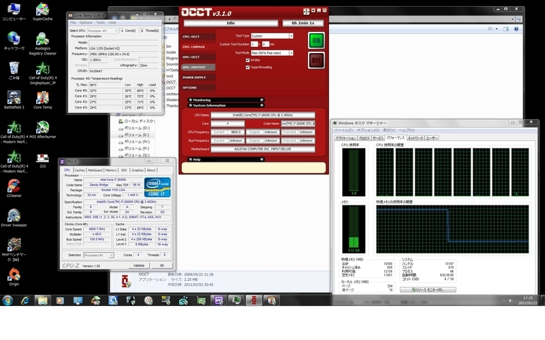Select GPU : MEMTEST tab in OCCT

coord(198,67)
